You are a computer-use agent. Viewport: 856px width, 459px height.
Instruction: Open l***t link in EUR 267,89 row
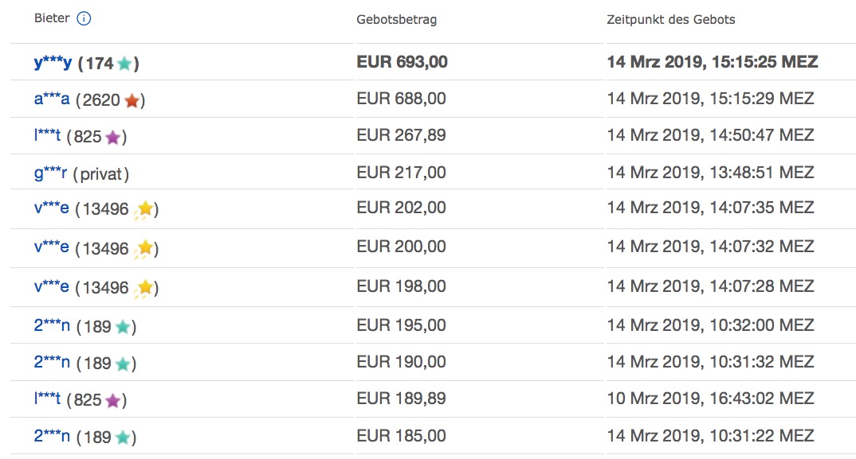pos(48,135)
